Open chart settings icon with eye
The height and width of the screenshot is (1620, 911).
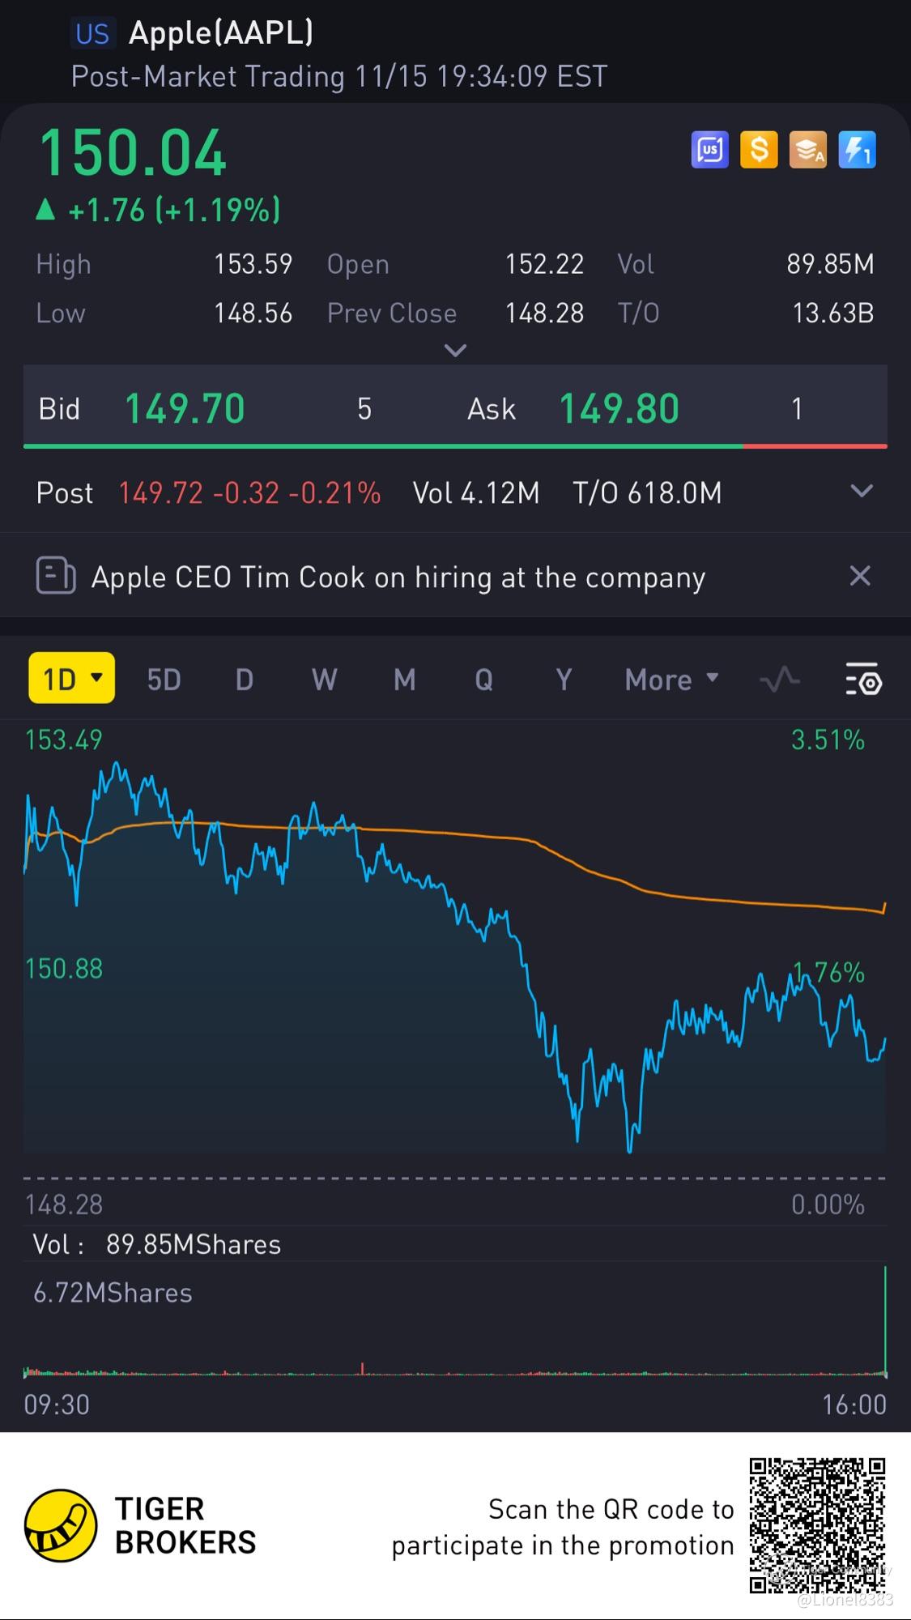point(863,679)
